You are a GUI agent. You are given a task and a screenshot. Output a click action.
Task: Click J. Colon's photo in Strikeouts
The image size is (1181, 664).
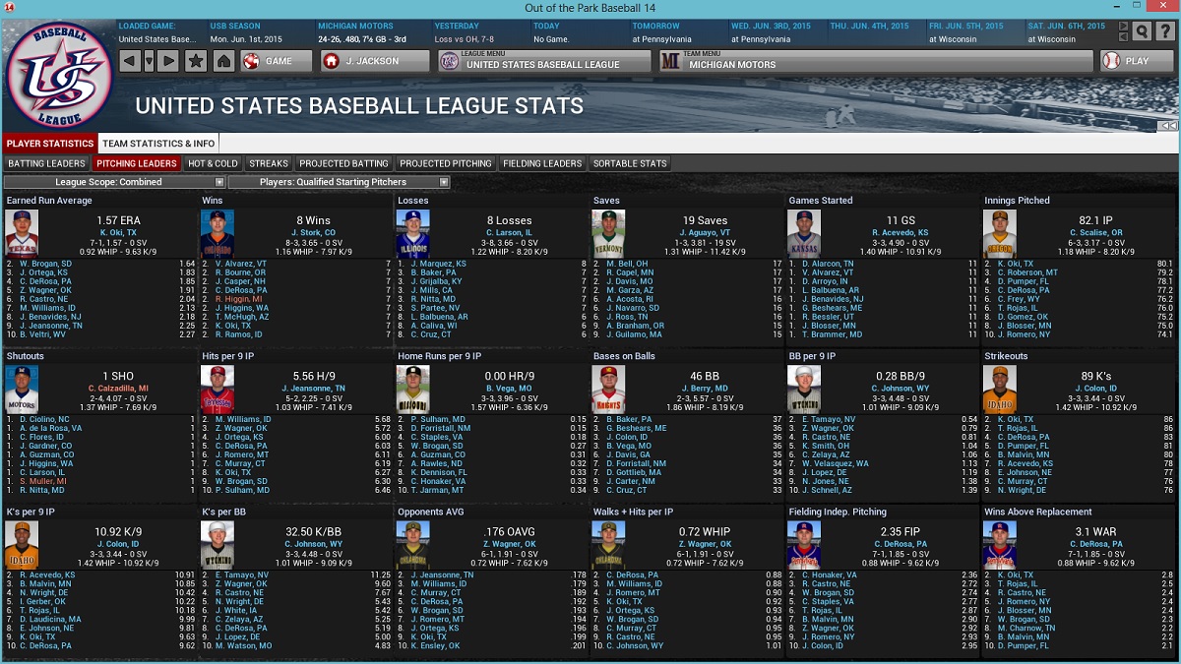[1000, 389]
